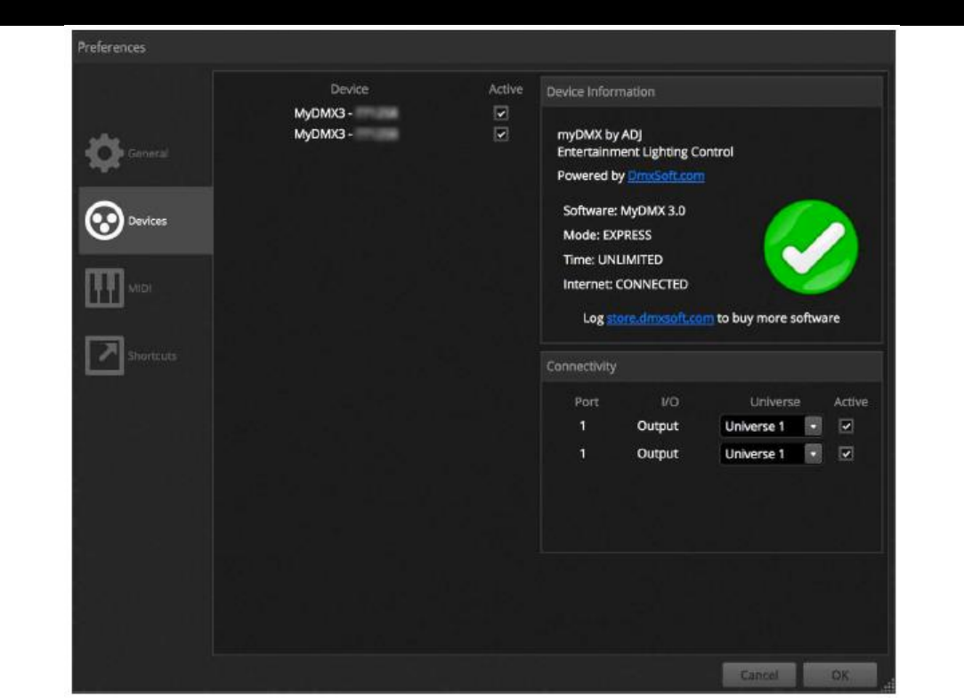
Task: Open the store.dmxsoft.com link
Action: (660, 319)
